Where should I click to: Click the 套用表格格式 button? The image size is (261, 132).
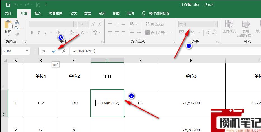246,29
